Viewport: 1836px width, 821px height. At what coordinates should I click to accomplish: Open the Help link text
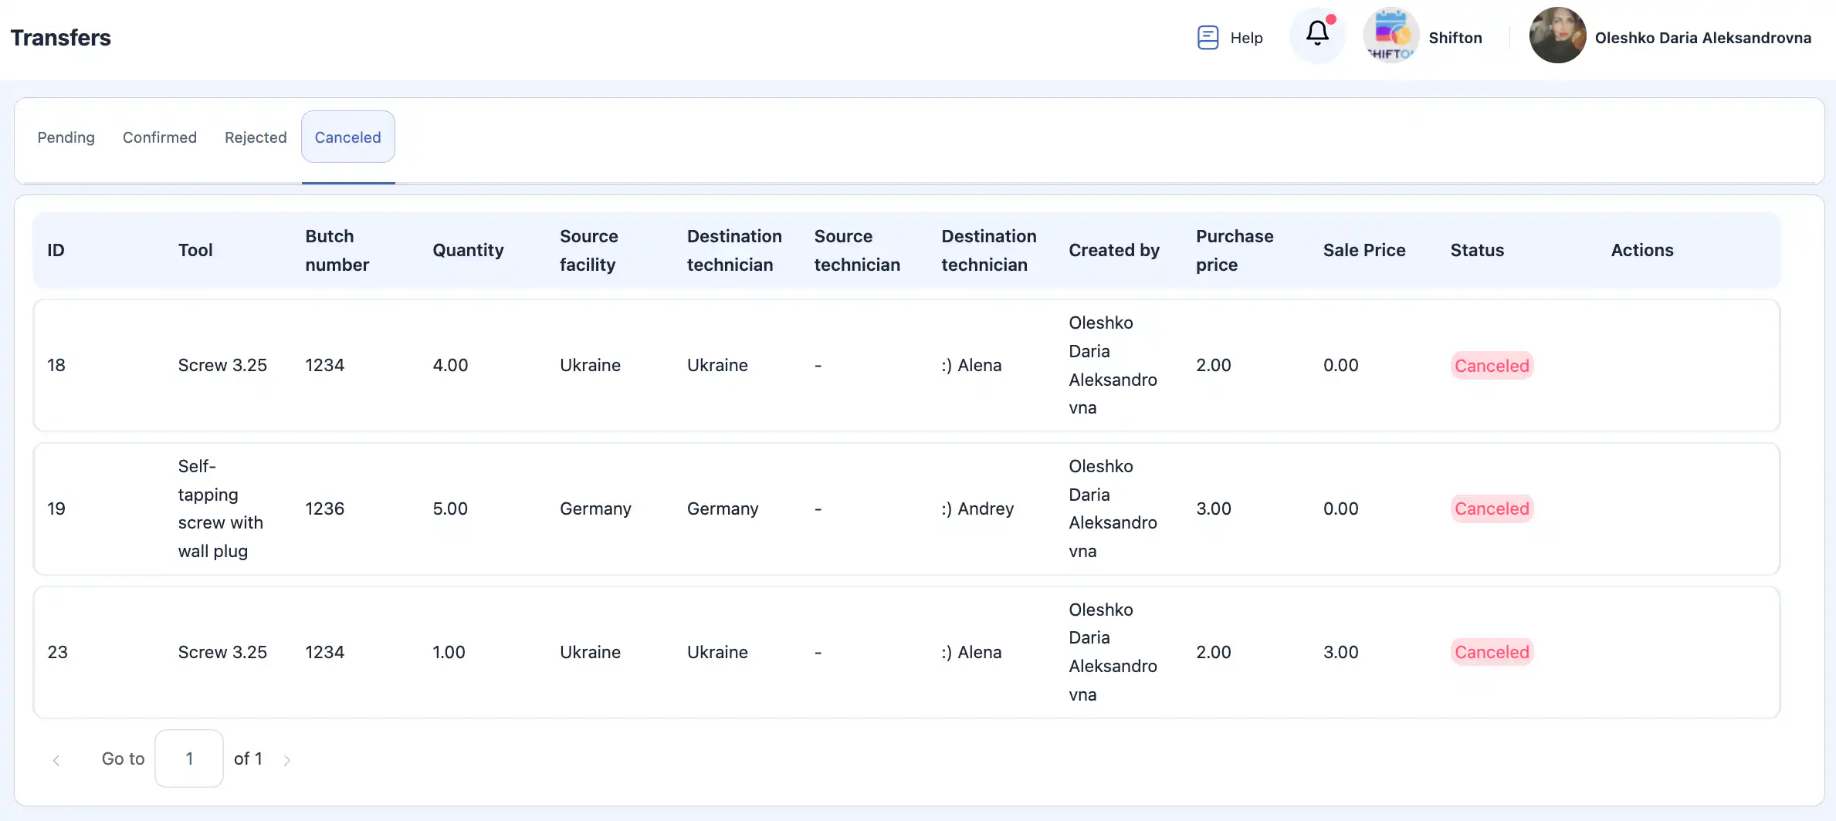(x=1246, y=38)
